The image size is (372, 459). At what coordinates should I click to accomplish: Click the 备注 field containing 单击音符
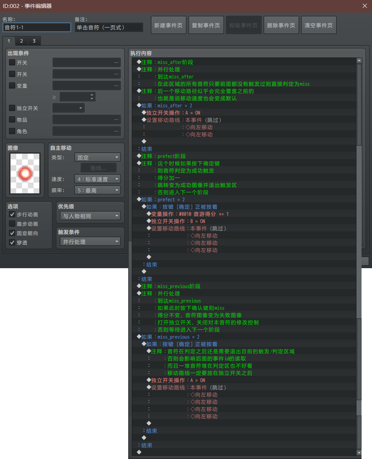point(109,27)
